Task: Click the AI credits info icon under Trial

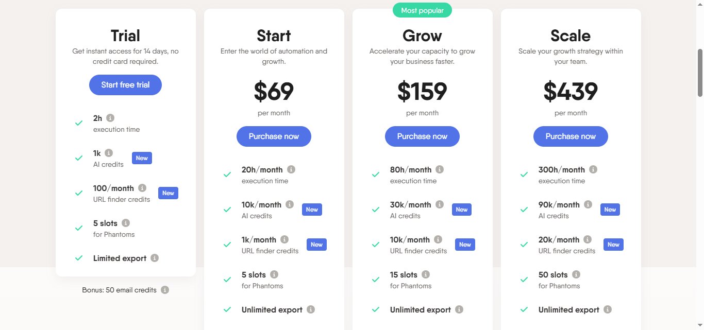Action: pyautogui.click(x=109, y=153)
